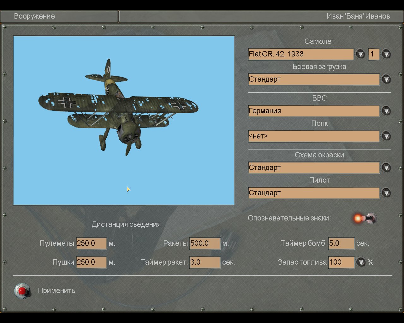Click the Пулеметы convergence distance field
The width and height of the screenshot is (404, 323).
pyautogui.click(x=91, y=243)
